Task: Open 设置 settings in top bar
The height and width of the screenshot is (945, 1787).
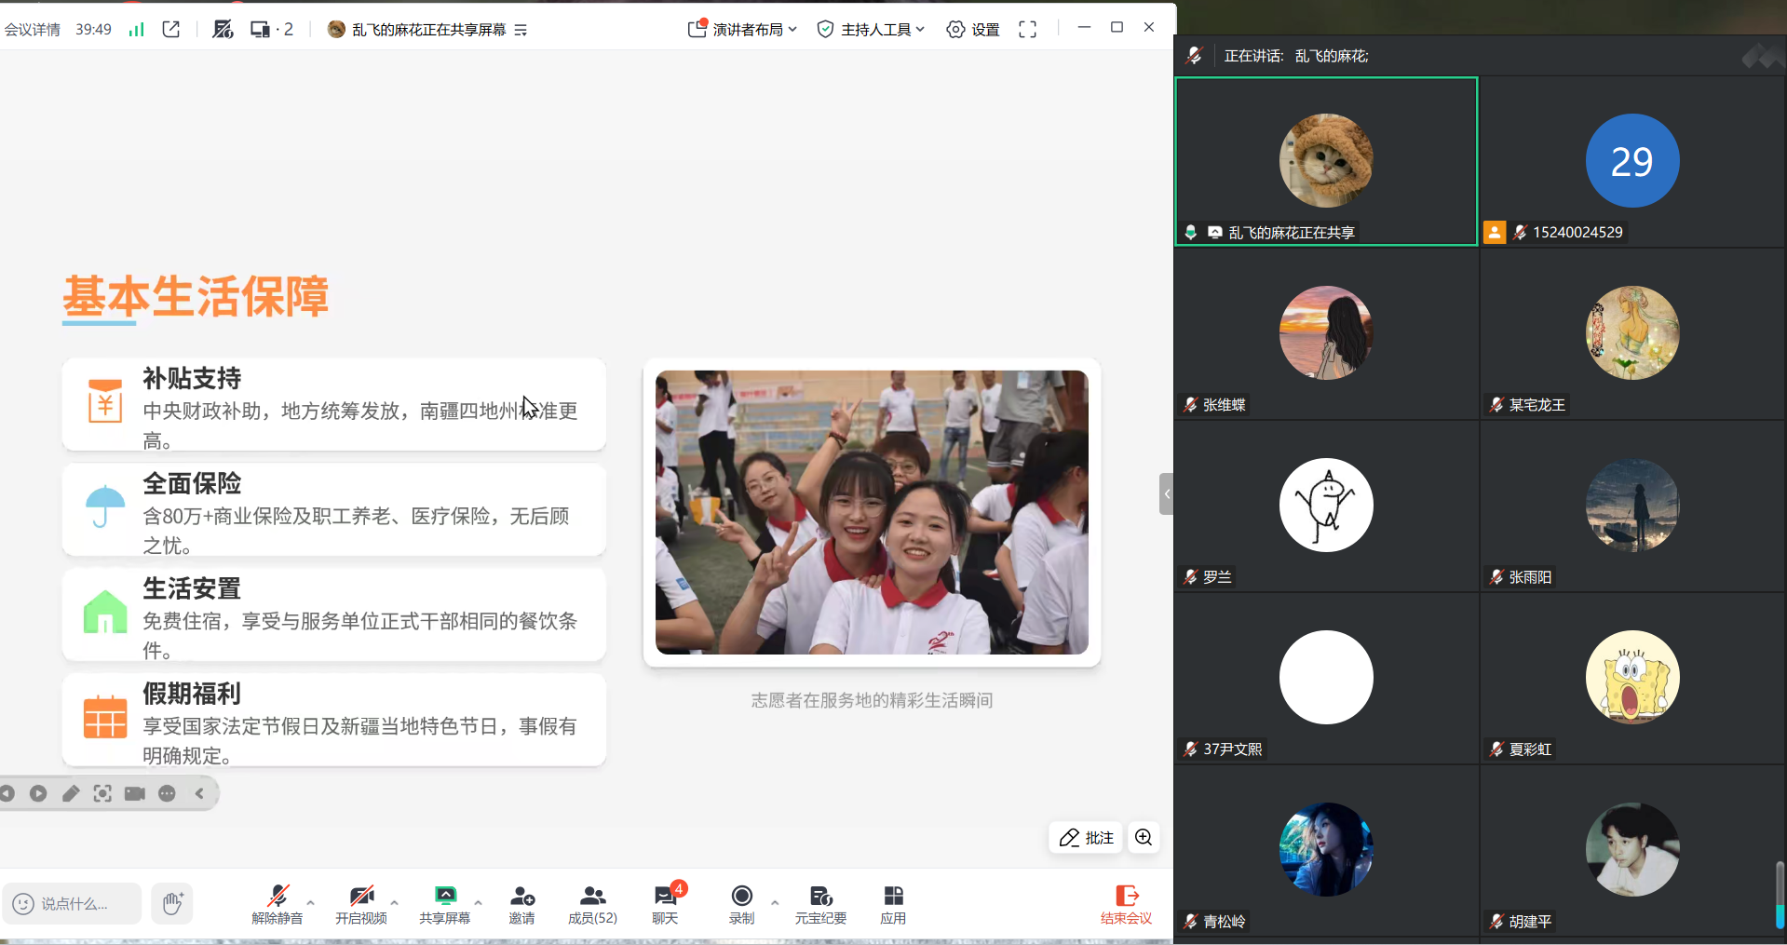Action: coord(973,30)
